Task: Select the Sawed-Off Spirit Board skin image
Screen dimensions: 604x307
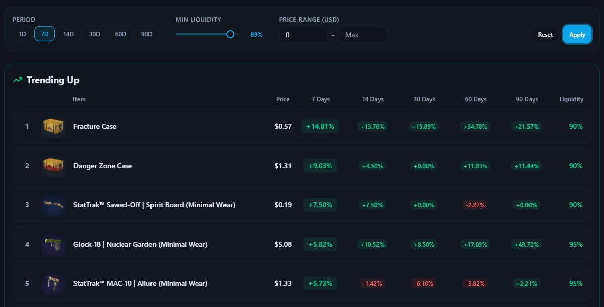Action: click(53, 205)
